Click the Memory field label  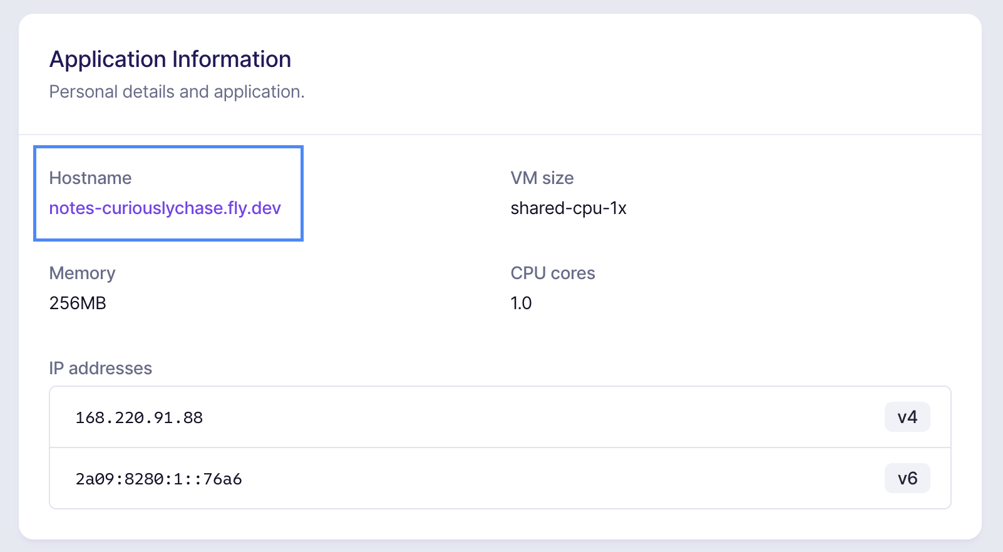coord(82,273)
